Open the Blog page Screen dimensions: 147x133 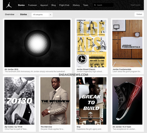[54, 5]
